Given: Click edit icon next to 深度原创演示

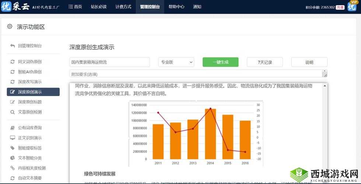Looking at the screenshot, I should (x=13, y=92).
